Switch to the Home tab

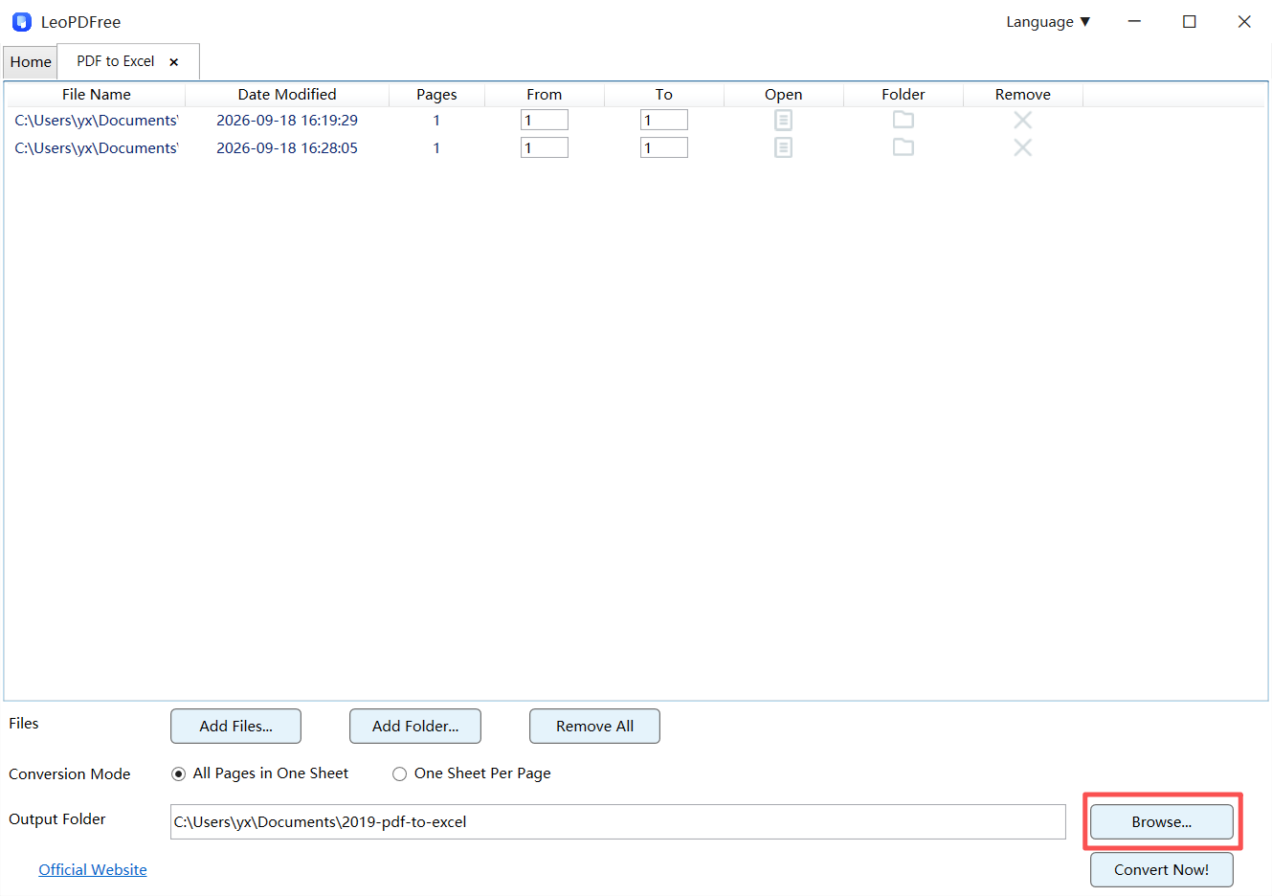[x=31, y=62]
